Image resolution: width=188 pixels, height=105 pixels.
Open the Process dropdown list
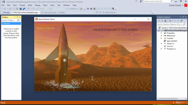tap(39, 13)
